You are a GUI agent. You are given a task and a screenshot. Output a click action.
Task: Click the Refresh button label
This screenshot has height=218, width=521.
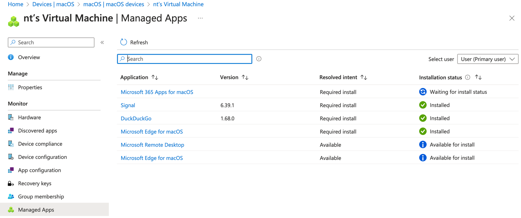pyautogui.click(x=139, y=42)
